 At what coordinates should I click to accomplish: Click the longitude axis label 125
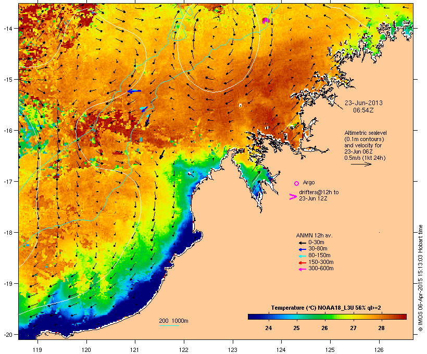coord(330,350)
